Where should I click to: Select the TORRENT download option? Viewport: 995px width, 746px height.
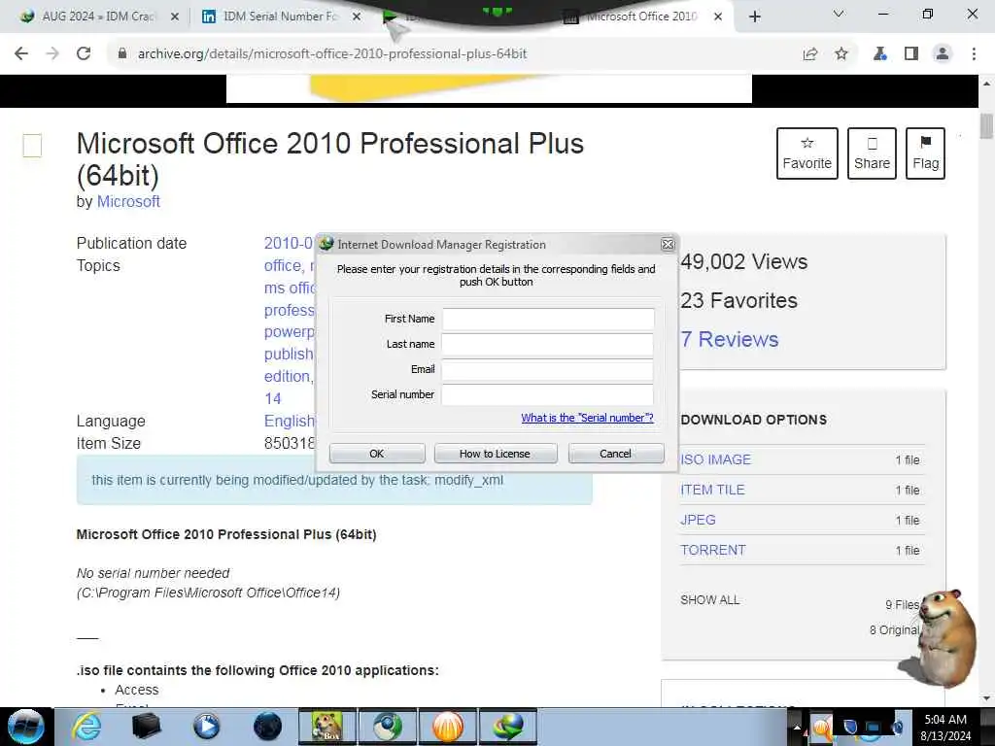pos(712,550)
